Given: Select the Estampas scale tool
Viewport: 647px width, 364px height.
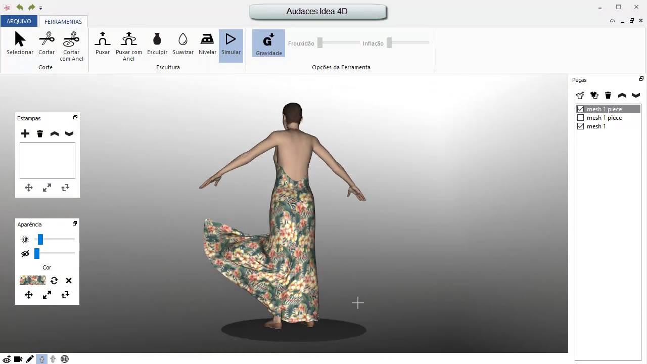Looking at the screenshot, I should click(x=47, y=188).
